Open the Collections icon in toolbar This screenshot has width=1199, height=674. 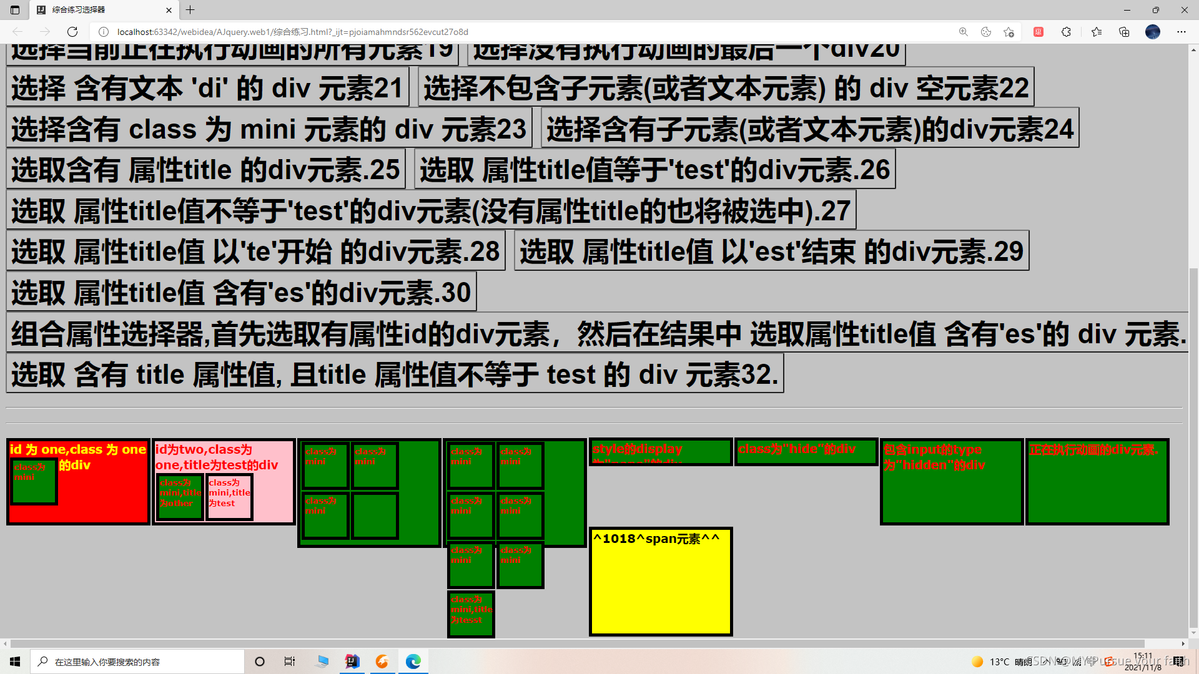(x=1124, y=32)
